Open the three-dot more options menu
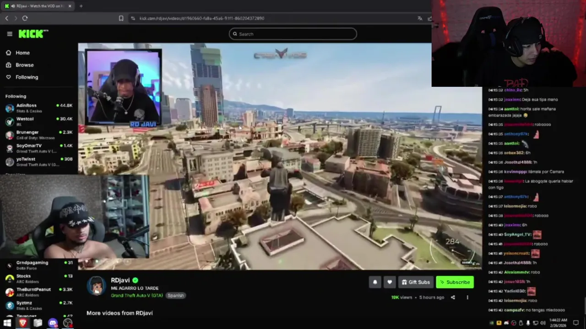The height and width of the screenshot is (329, 586). (467, 297)
